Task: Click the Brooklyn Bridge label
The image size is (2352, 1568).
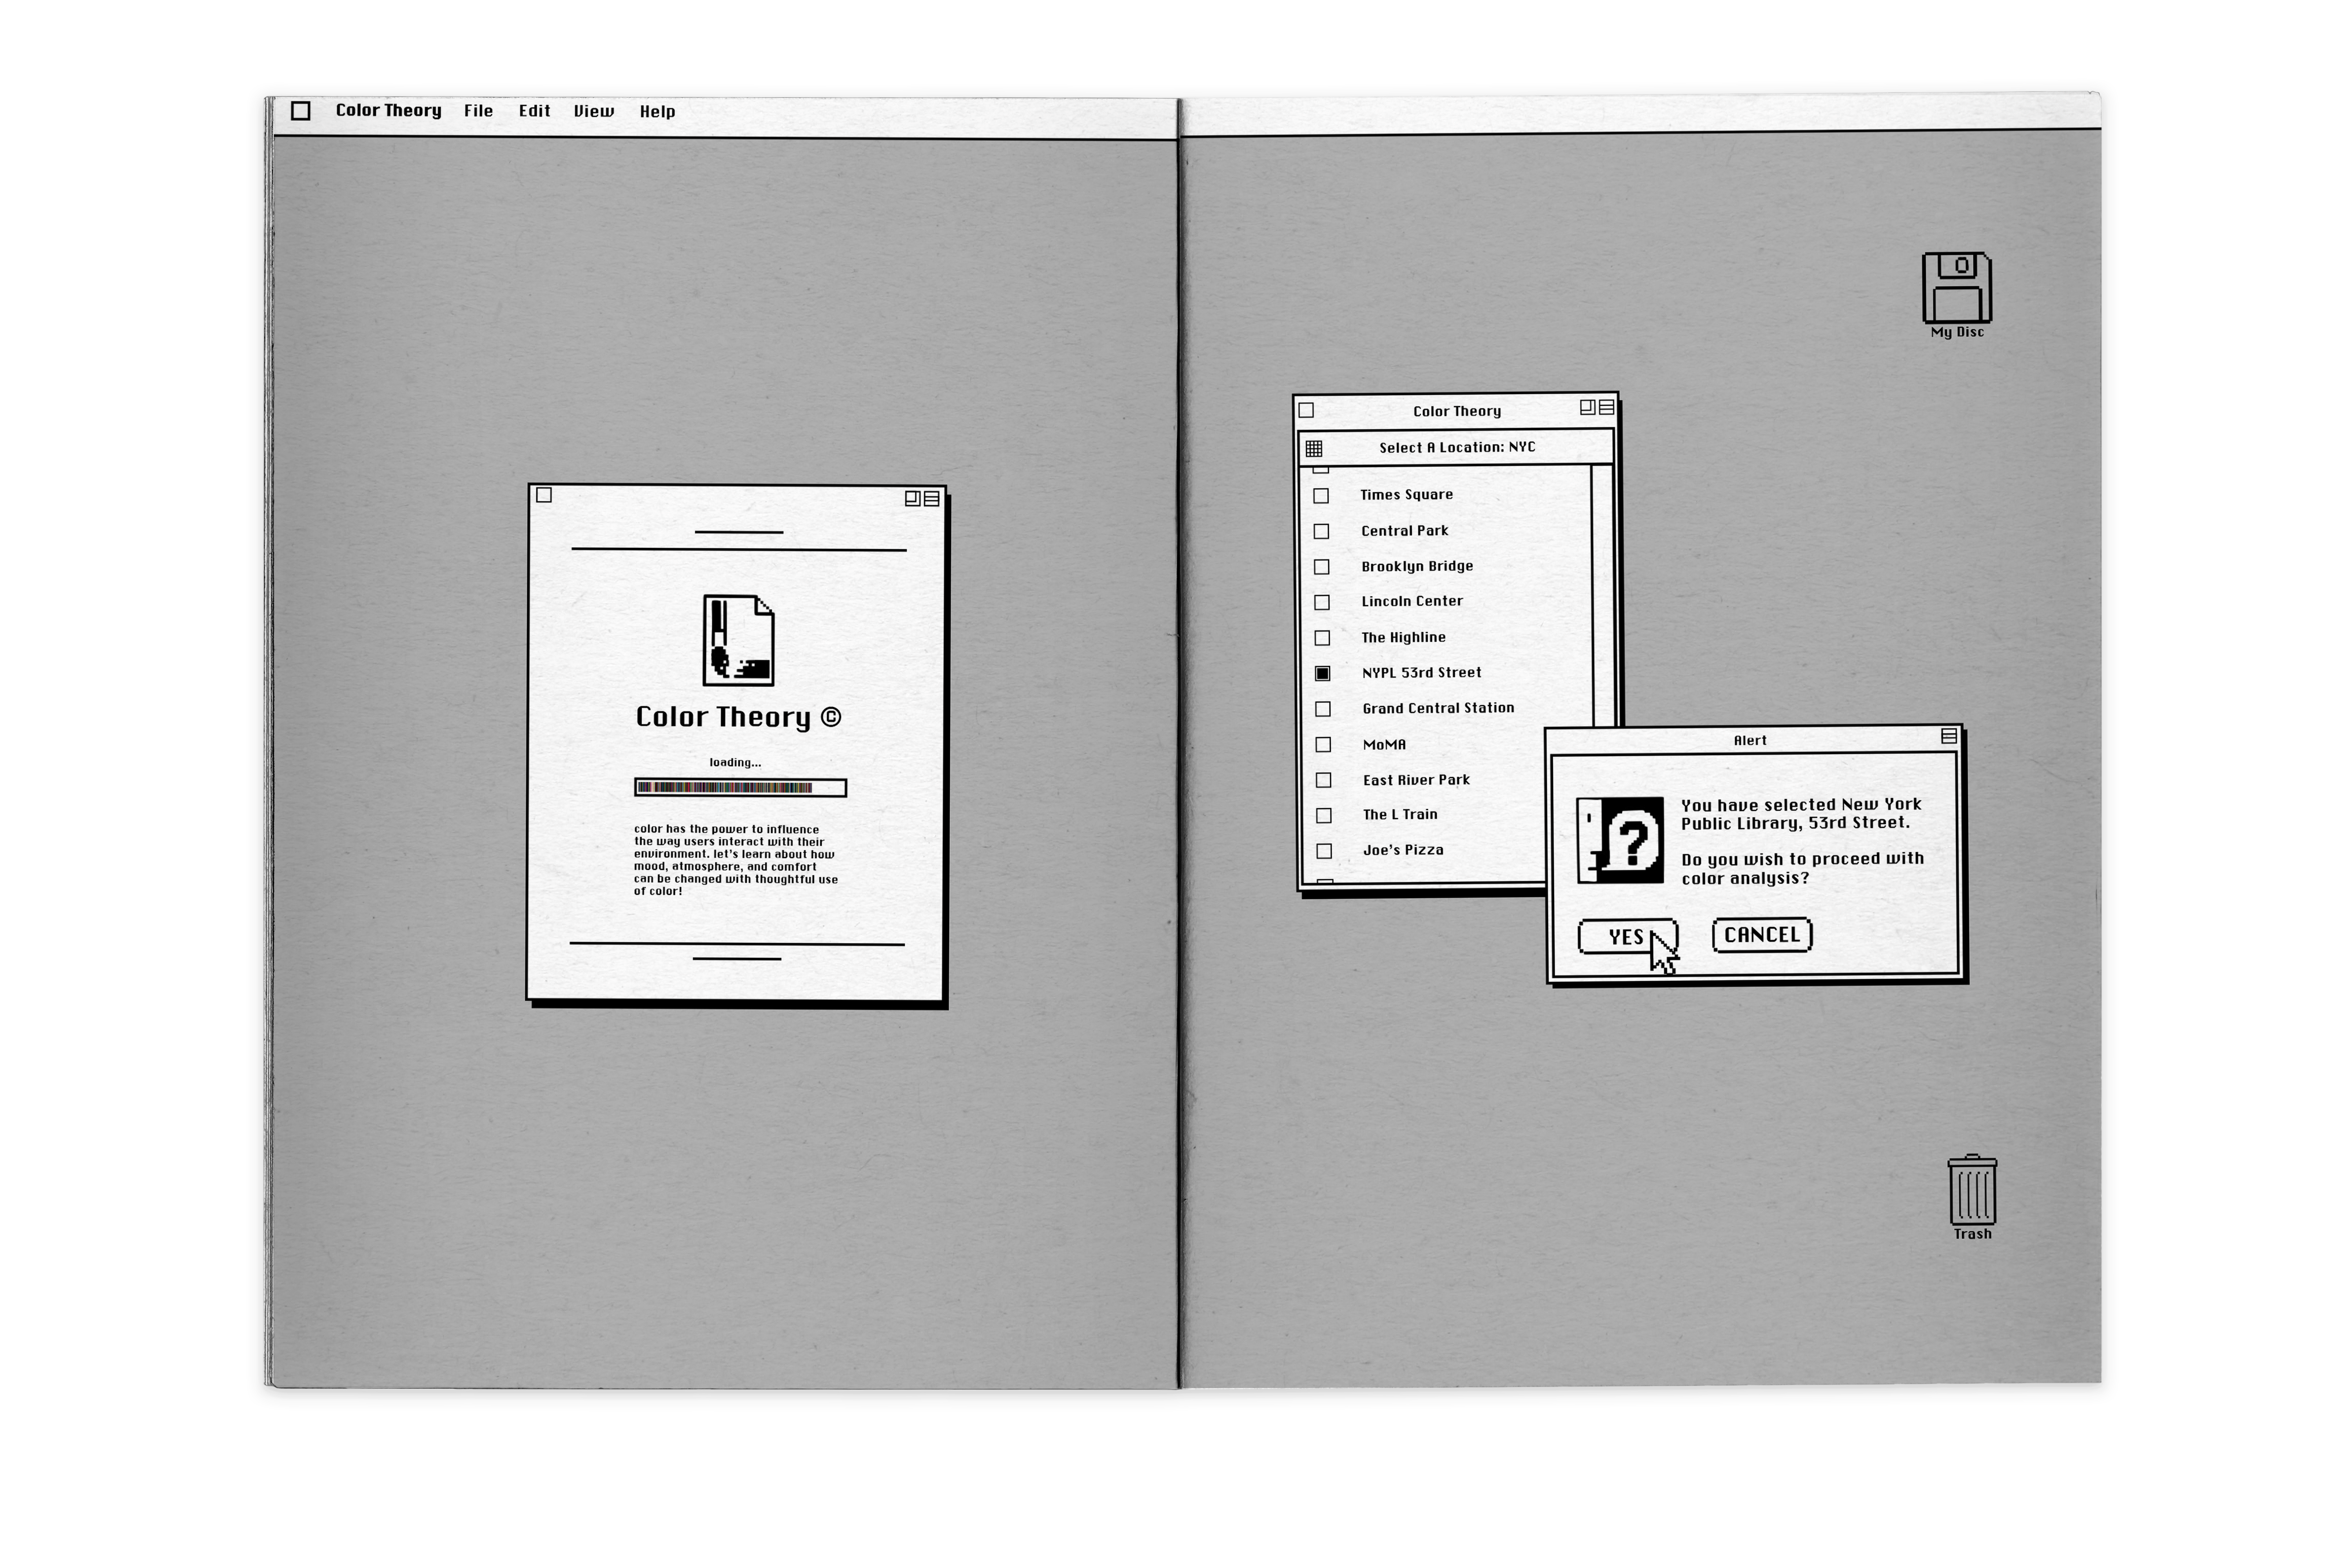Action: tap(1417, 566)
